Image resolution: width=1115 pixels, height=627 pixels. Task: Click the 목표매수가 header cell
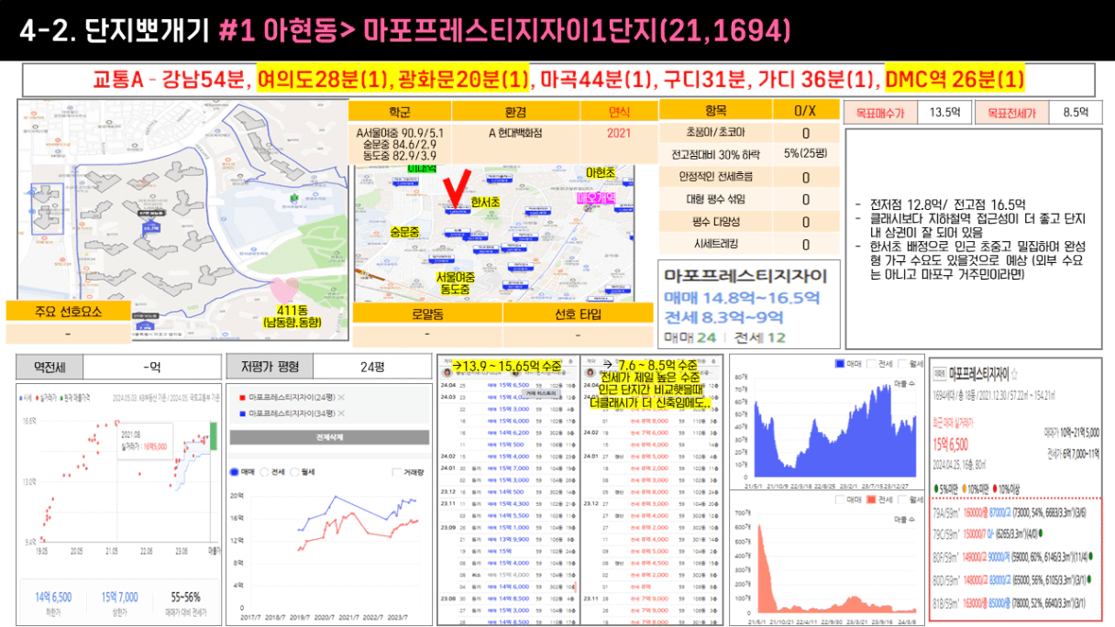[878, 113]
